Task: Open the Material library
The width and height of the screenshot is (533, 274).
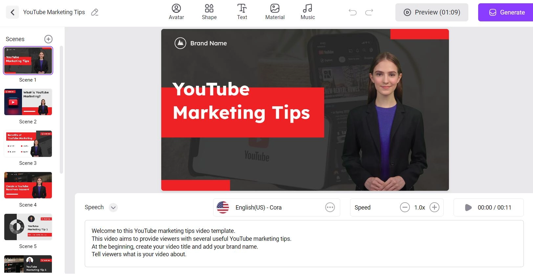Action: click(275, 12)
